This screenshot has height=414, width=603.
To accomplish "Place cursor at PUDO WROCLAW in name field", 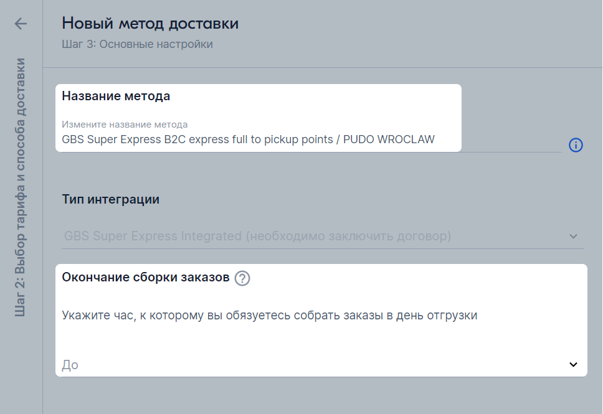I will (x=389, y=139).
